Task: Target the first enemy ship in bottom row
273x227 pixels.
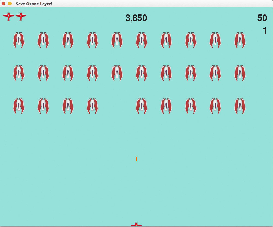Action: (x=19, y=106)
